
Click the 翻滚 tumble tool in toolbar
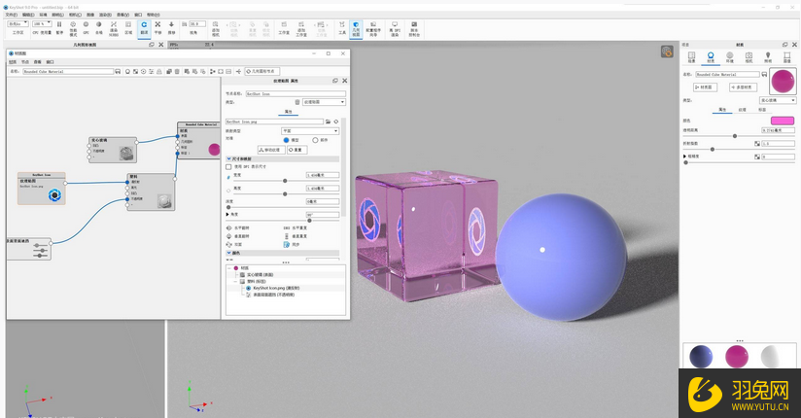[x=144, y=26]
